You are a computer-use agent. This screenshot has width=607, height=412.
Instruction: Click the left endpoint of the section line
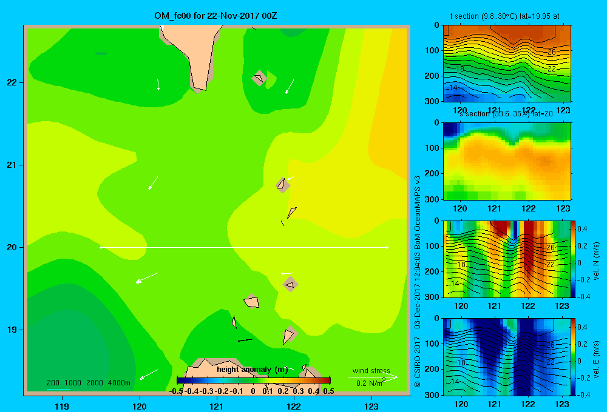101,247
